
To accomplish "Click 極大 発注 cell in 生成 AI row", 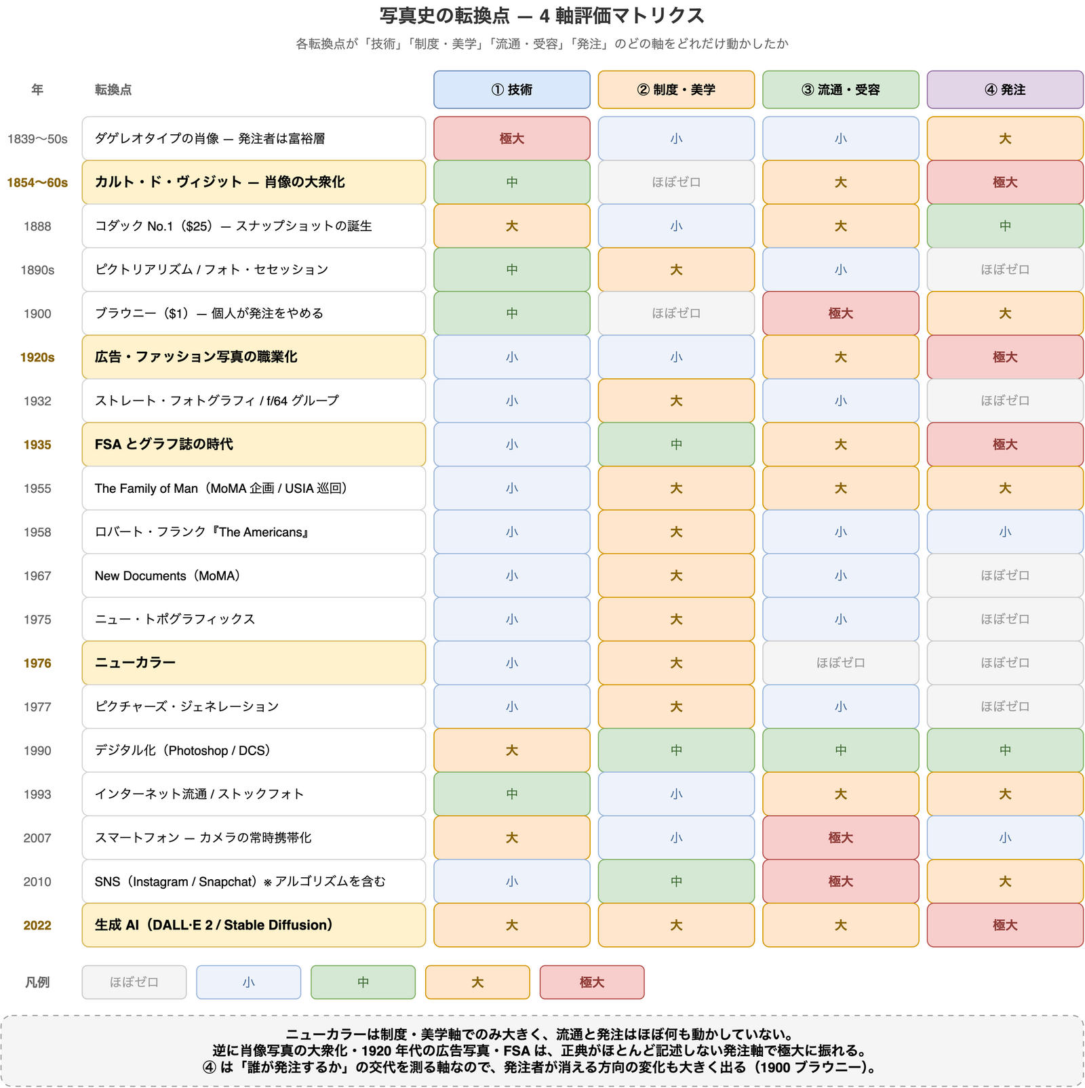I will (x=1005, y=925).
